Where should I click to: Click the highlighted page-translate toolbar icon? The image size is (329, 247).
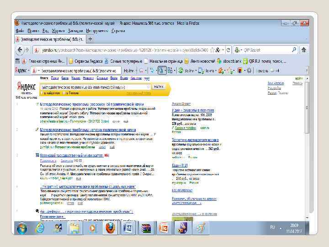point(161,70)
